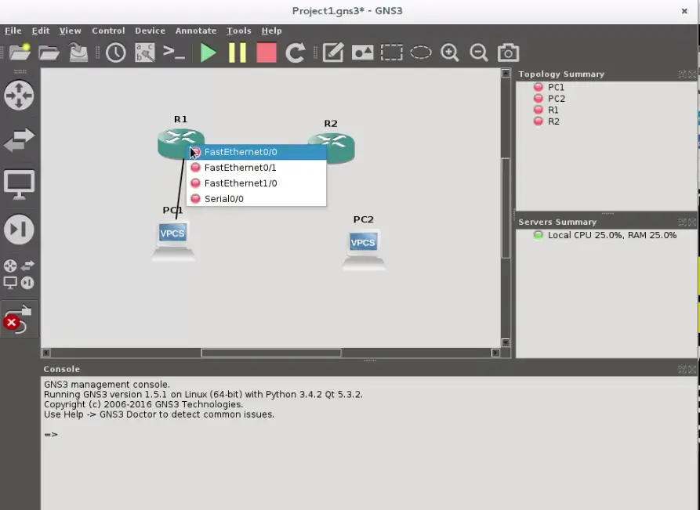Browse security devices sidebar icon
Screen dimensions: 700x510
(19, 230)
